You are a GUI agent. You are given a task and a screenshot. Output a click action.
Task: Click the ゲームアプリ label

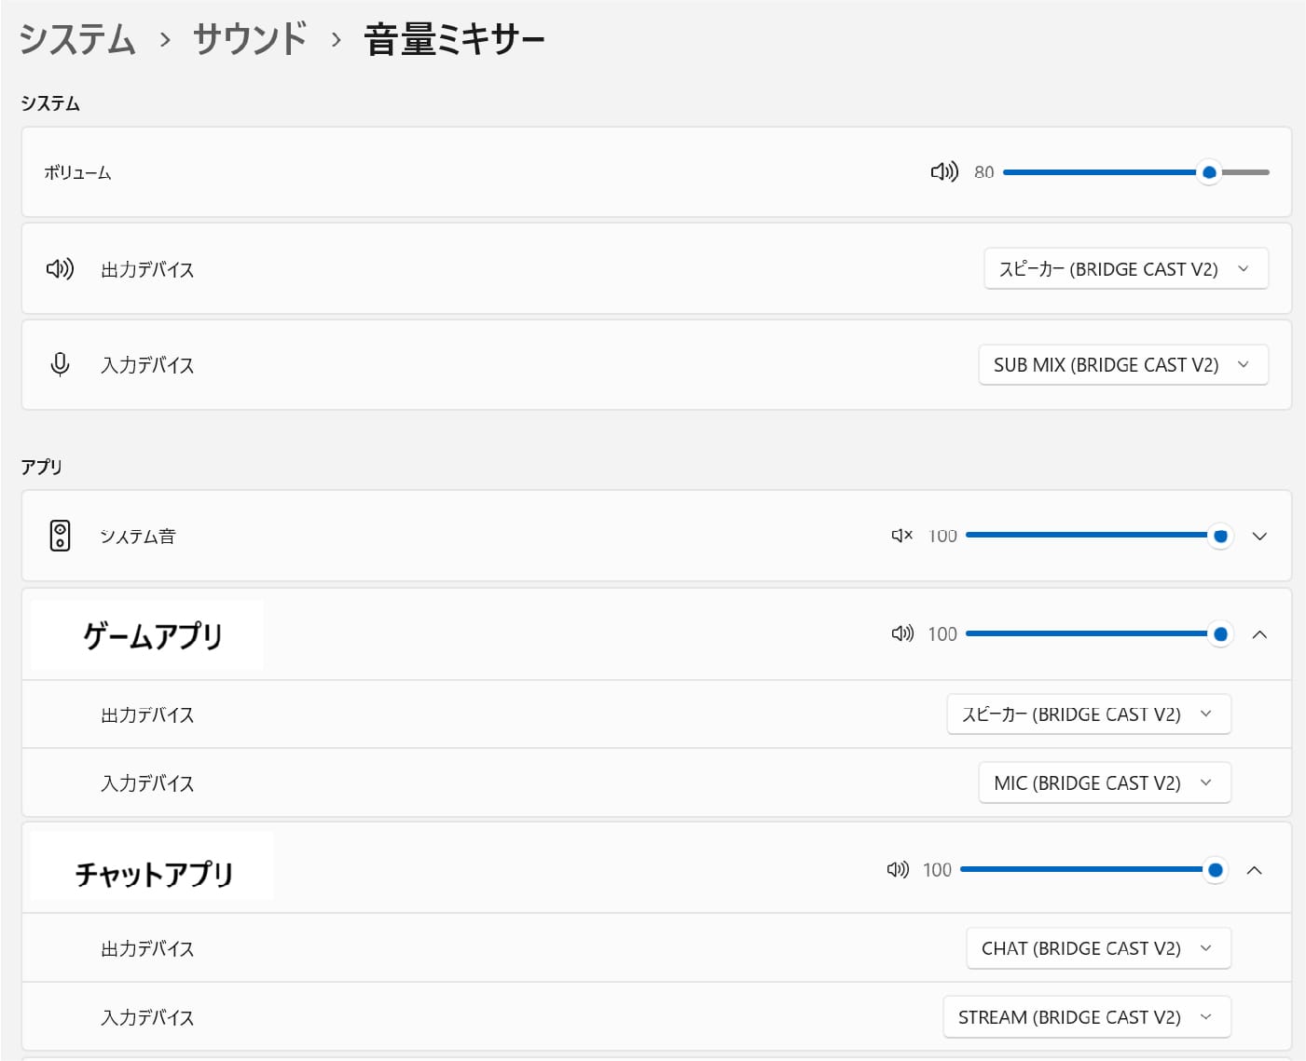(153, 635)
